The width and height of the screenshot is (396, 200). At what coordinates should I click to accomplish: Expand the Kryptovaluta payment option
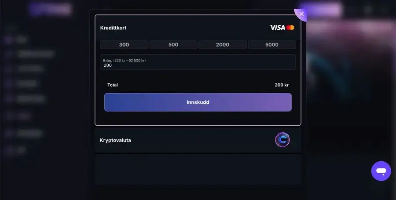(x=198, y=140)
